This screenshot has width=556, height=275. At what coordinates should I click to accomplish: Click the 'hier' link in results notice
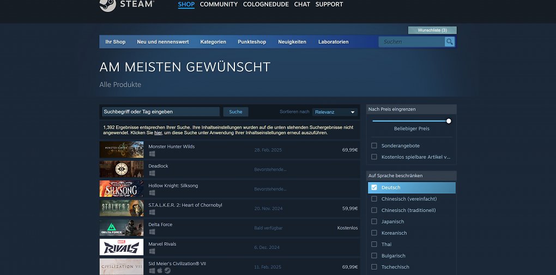tap(158, 133)
